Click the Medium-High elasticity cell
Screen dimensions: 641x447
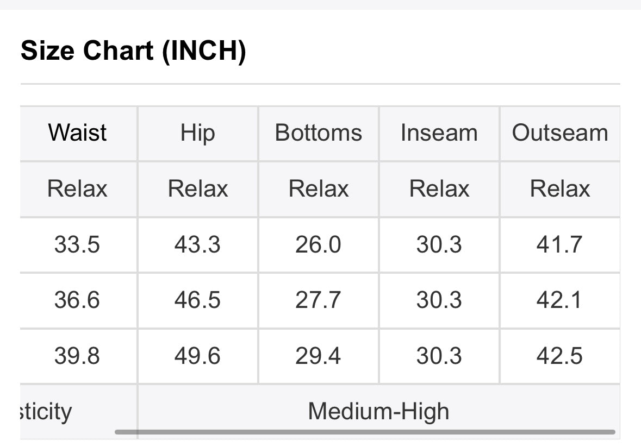(379, 411)
